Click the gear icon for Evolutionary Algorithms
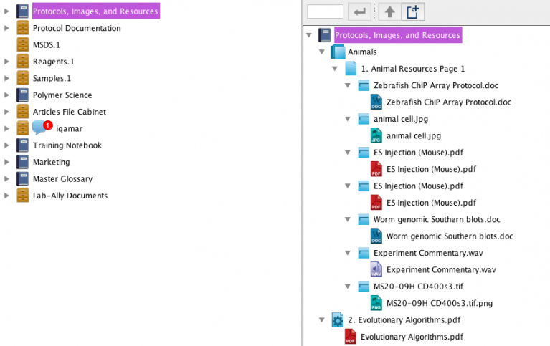 coord(338,320)
